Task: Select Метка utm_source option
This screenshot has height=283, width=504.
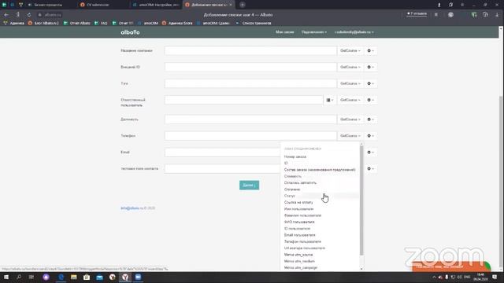Action: (x=298, y=255)
